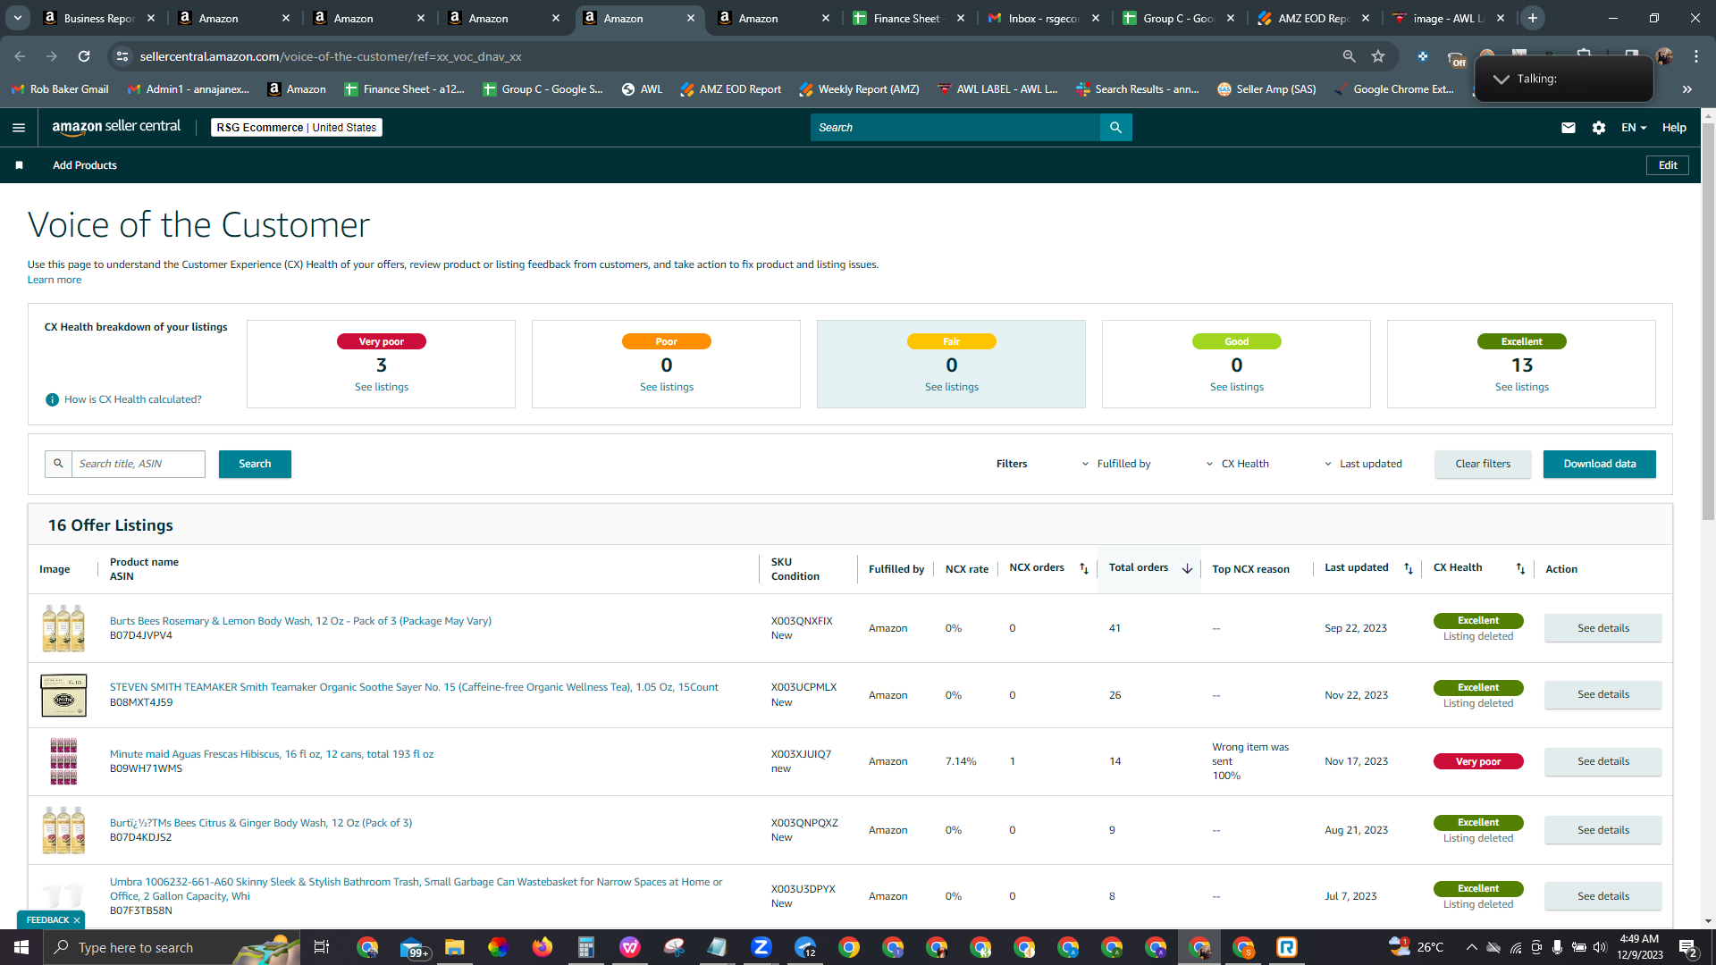Reload the page with browser refresh icon
The width and height of the screenshot is (1716, 965).
(84, 56)
